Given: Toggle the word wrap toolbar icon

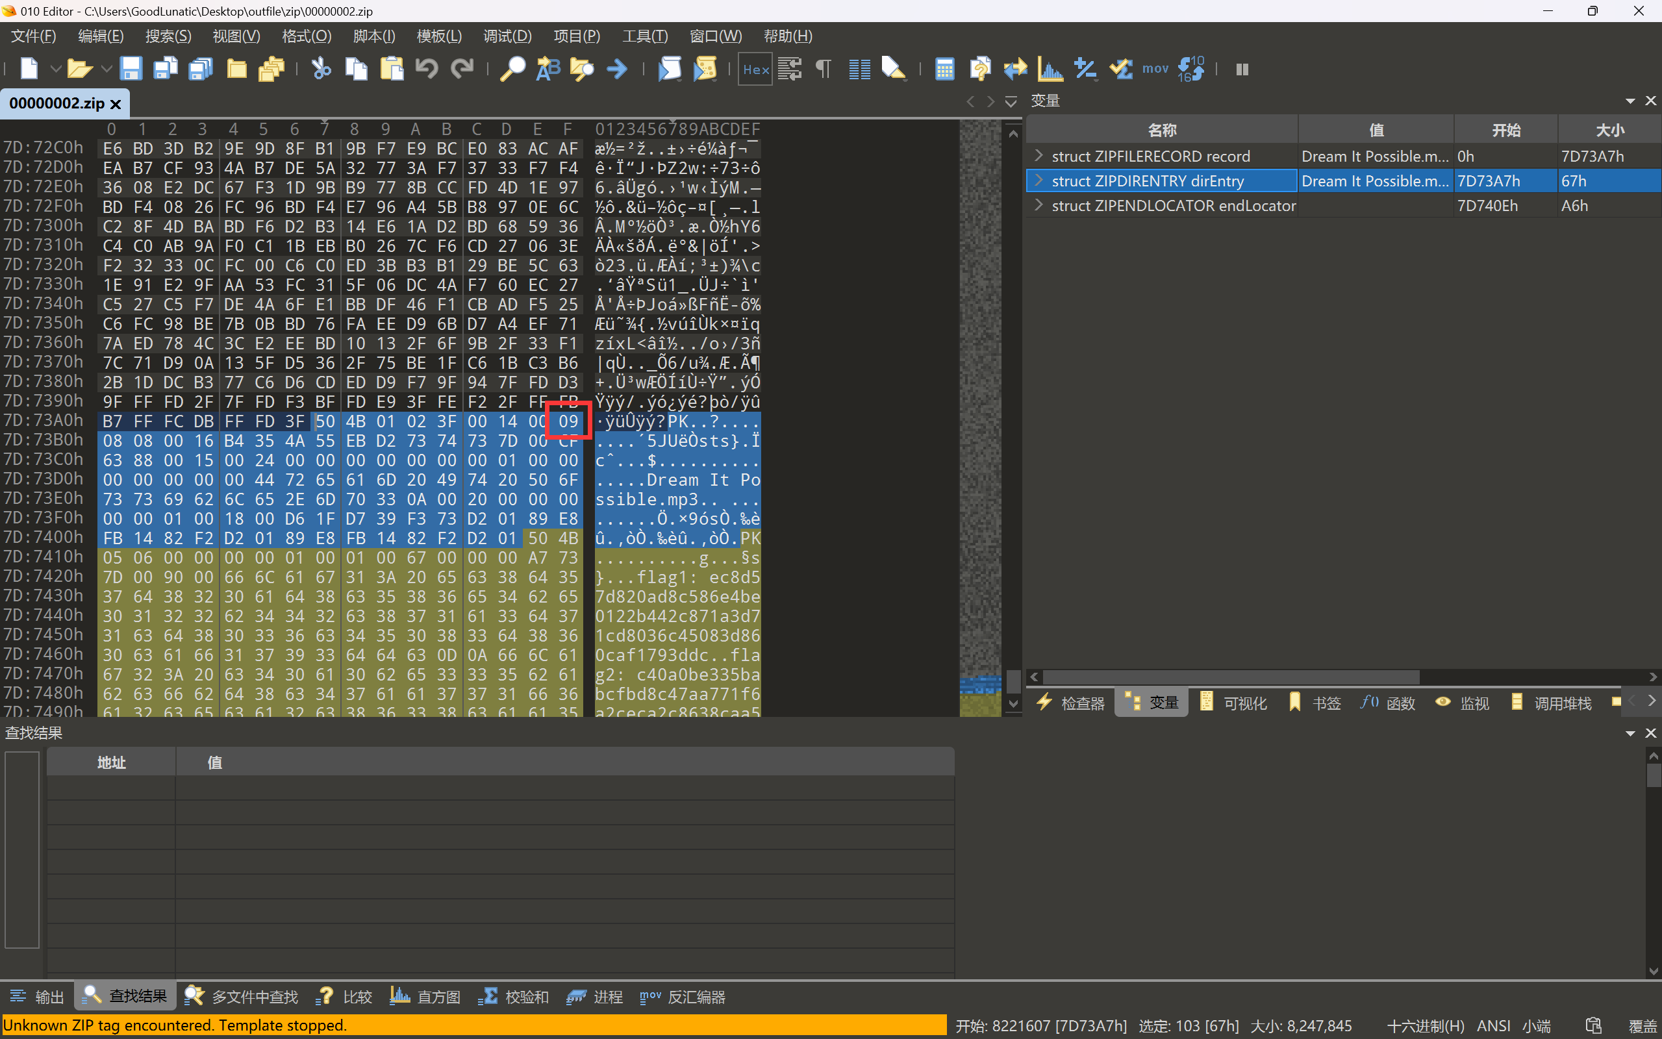Looking at the screenshot, I should 789,69.
